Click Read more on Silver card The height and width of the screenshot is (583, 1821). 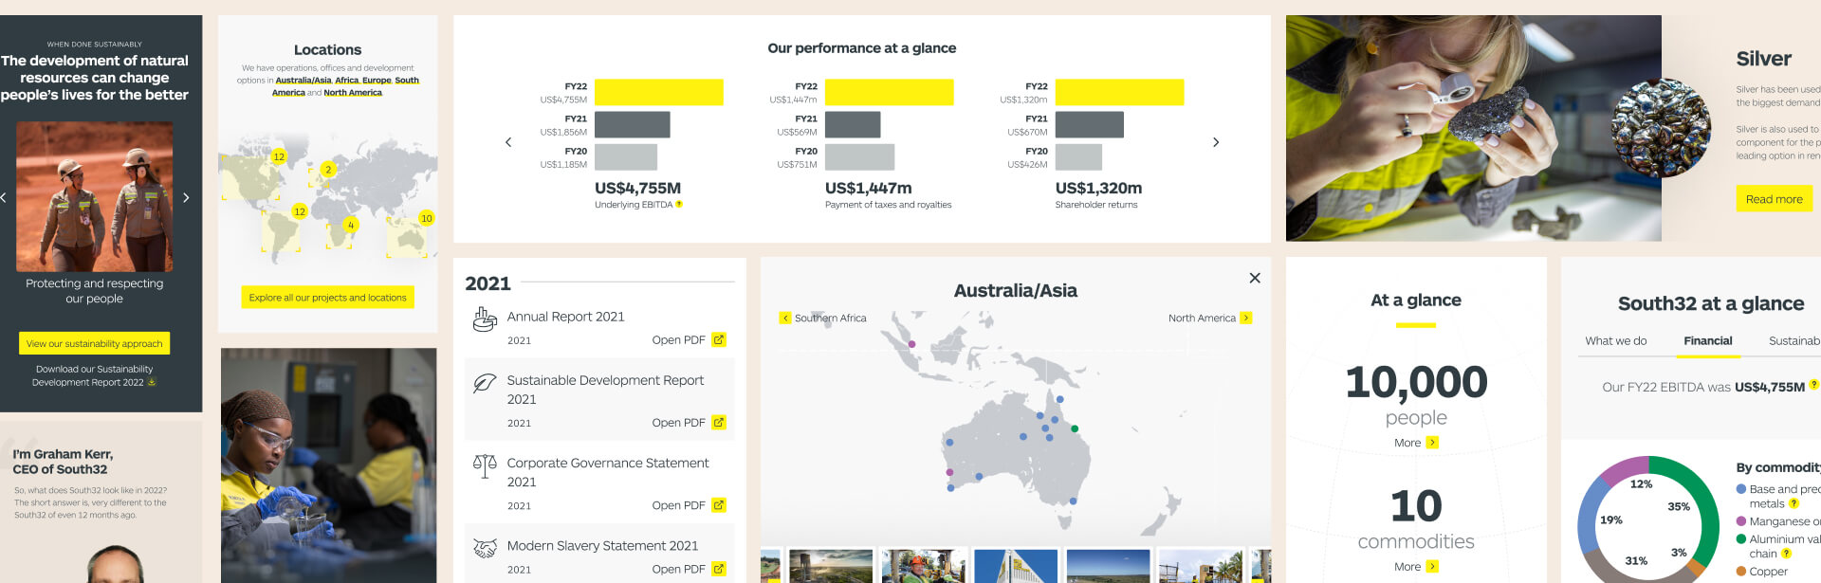[x=1774, y=199]
